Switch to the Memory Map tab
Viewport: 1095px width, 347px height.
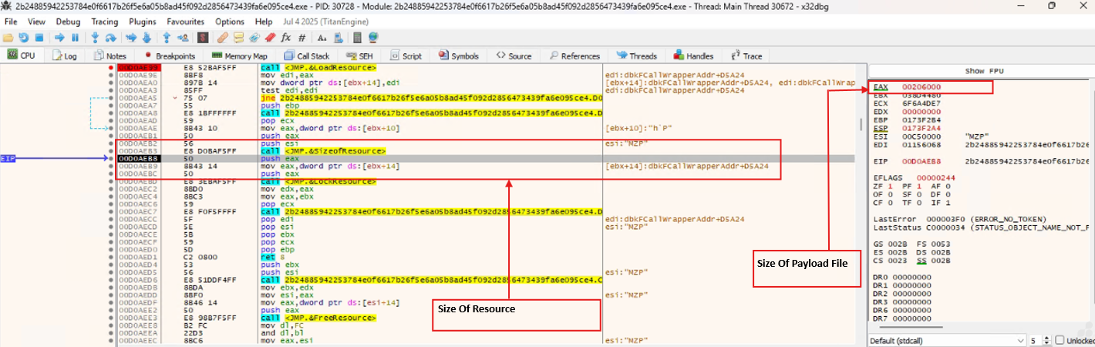pos(239,56)
